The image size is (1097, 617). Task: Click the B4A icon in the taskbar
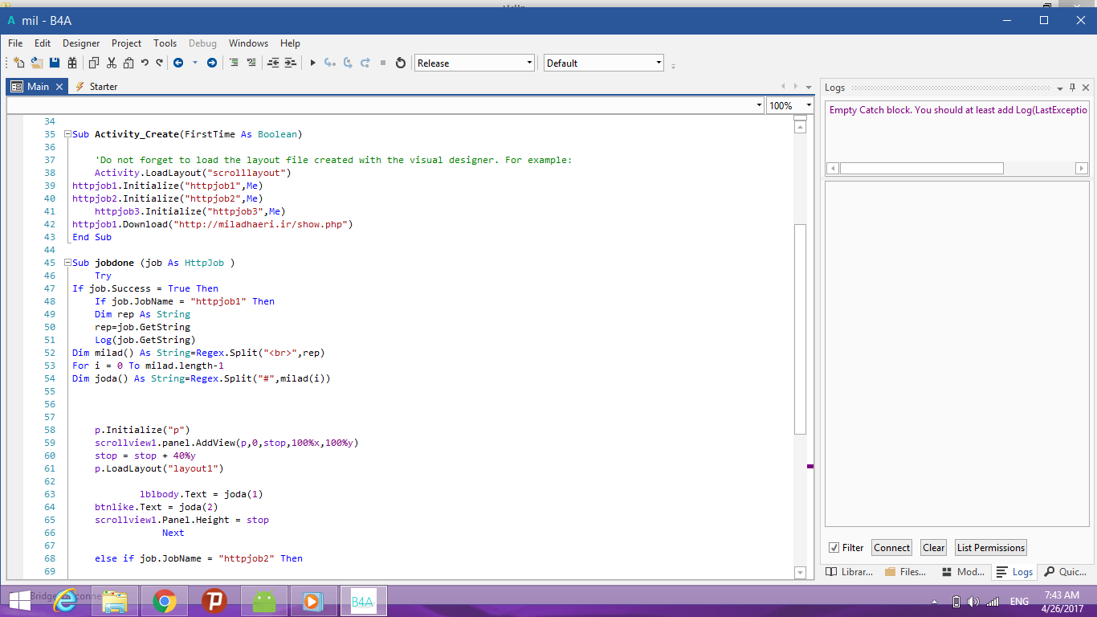pos(363,600)
